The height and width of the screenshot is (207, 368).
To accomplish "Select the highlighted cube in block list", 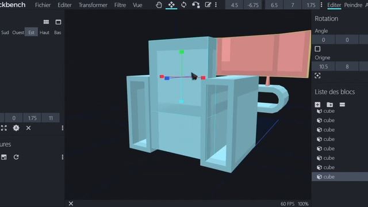I will [x=340, y=177].
